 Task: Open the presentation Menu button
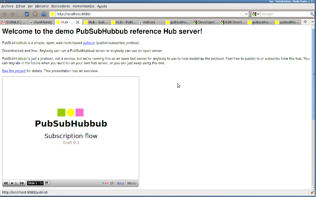click(x=132, y=183)
